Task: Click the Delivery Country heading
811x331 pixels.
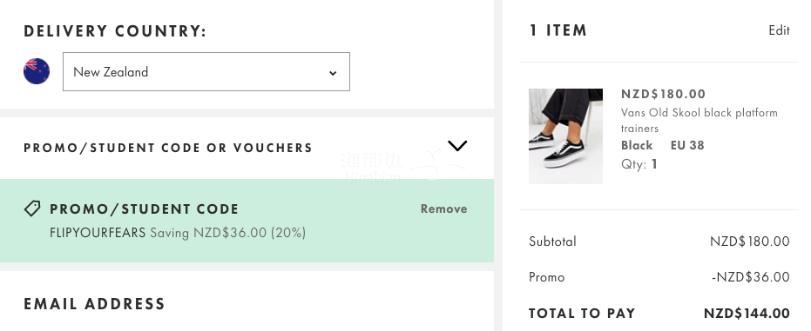Action: tap(115, 31)
